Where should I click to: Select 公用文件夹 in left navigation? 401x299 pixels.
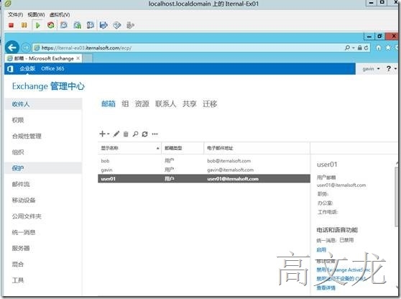(27, 216)
